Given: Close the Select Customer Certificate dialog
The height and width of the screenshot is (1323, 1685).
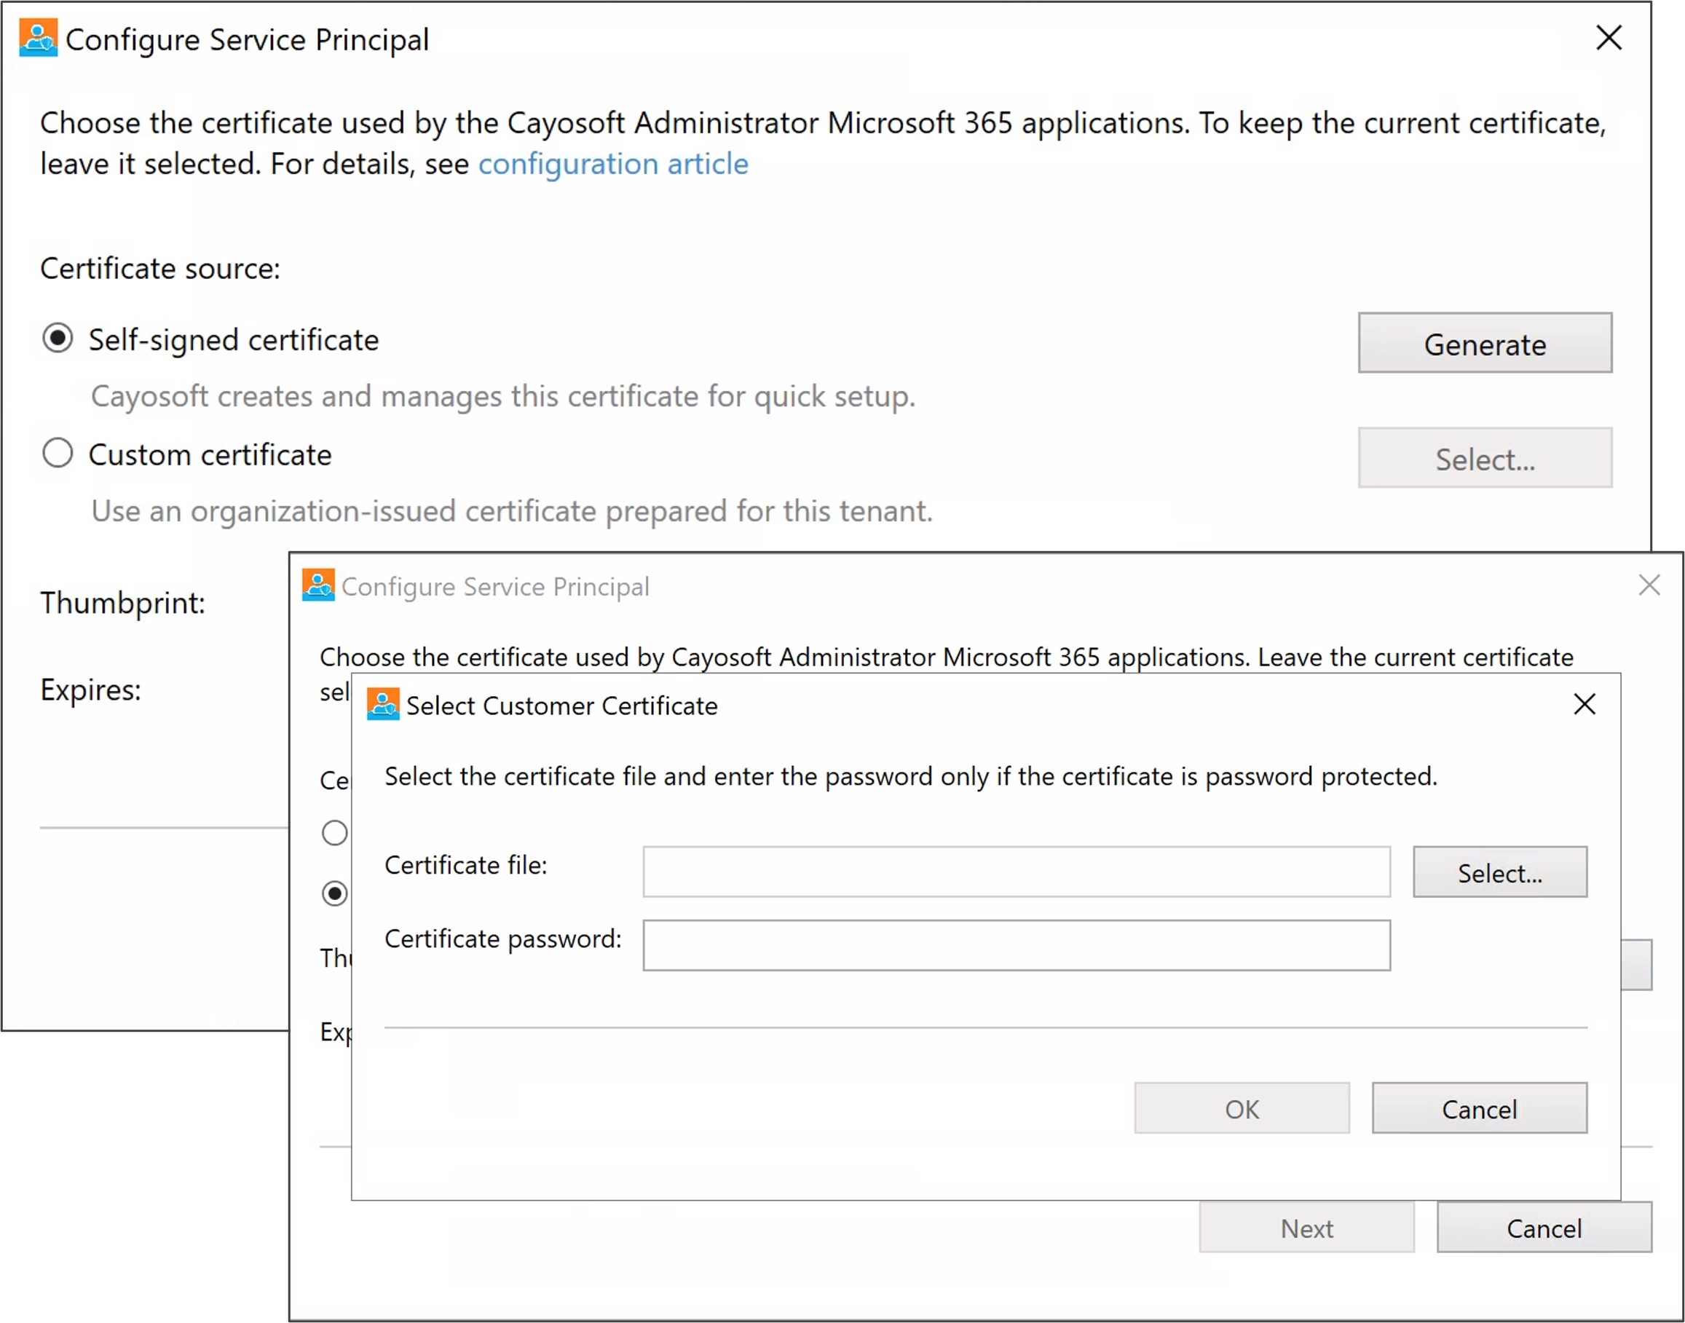Looking at the screenshot, I should 1585,704.
